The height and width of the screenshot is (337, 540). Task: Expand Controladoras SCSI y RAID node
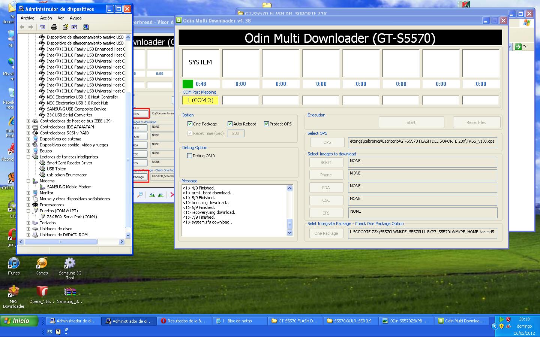28,133
